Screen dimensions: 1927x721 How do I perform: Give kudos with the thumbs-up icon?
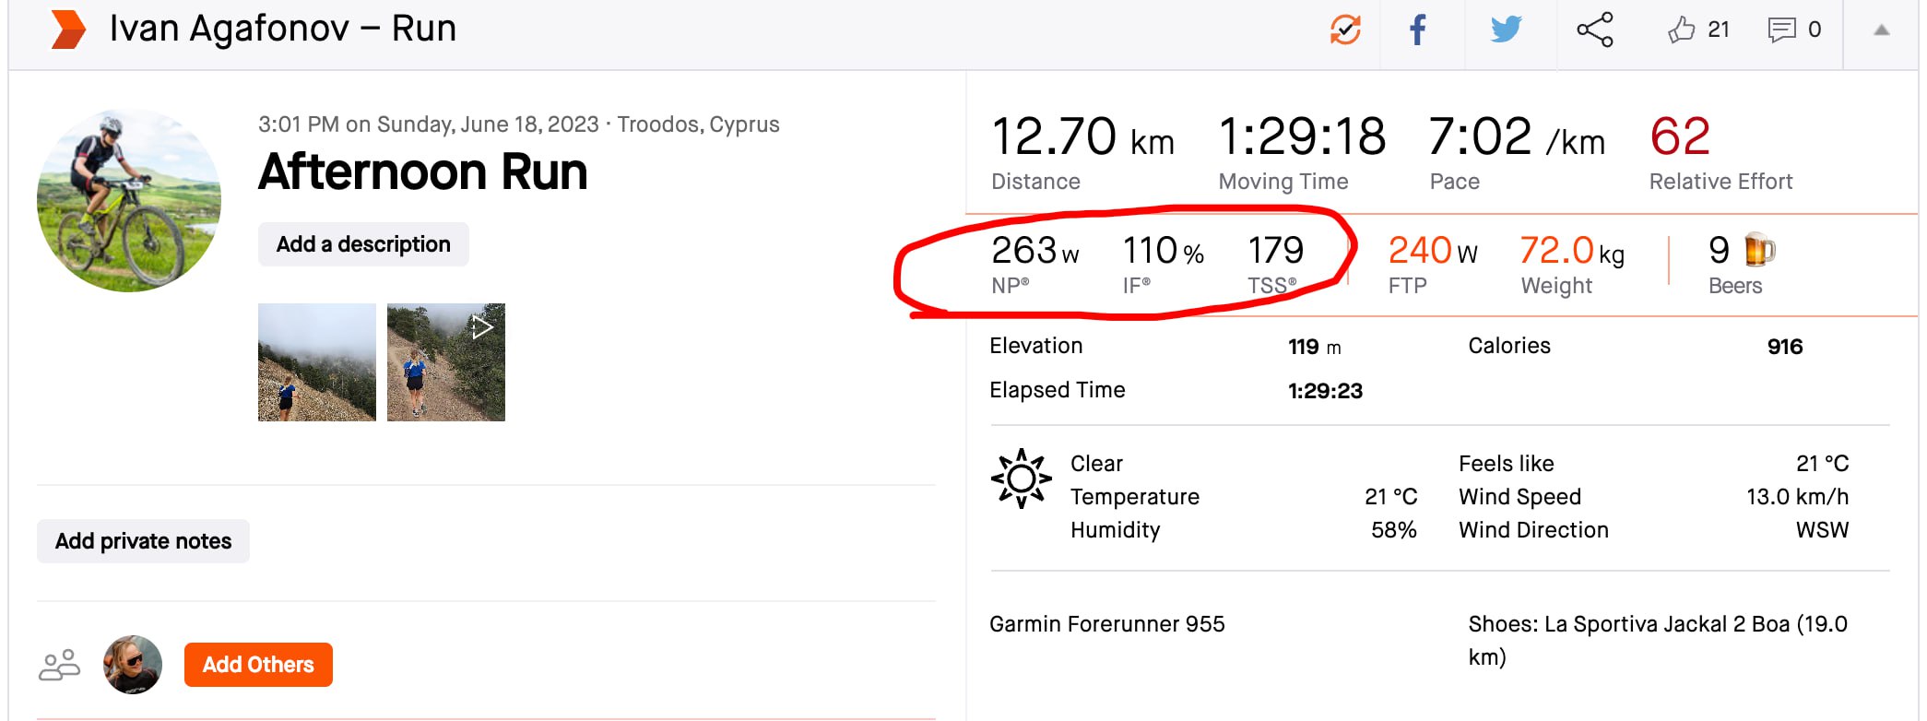pyautogui.click(x=1681, y=30)
